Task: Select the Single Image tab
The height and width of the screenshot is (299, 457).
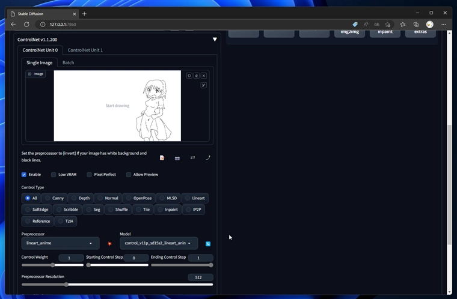Action: pyautogui.click(x=39, y=62)
